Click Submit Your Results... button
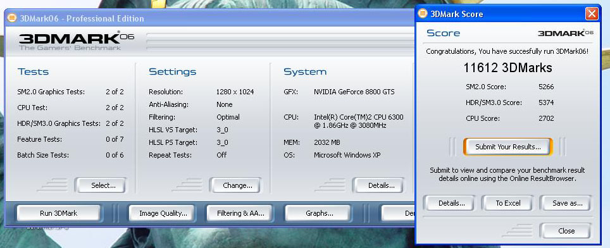This screenshot has height=248, width=610. pos(507,147)
